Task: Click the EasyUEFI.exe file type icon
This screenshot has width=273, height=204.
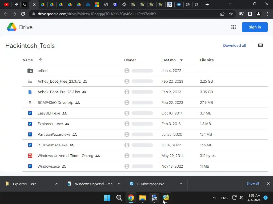Action: point(30,113)
